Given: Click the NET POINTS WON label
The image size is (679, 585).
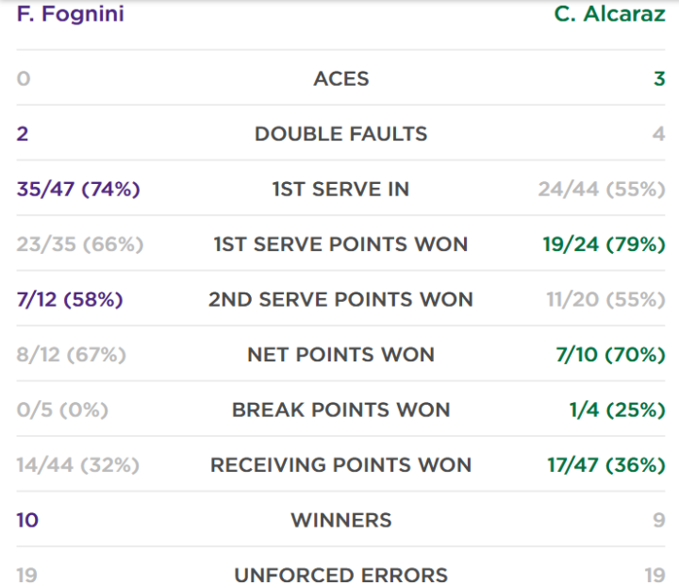Looking at the screenshot, I should point(340,355).
